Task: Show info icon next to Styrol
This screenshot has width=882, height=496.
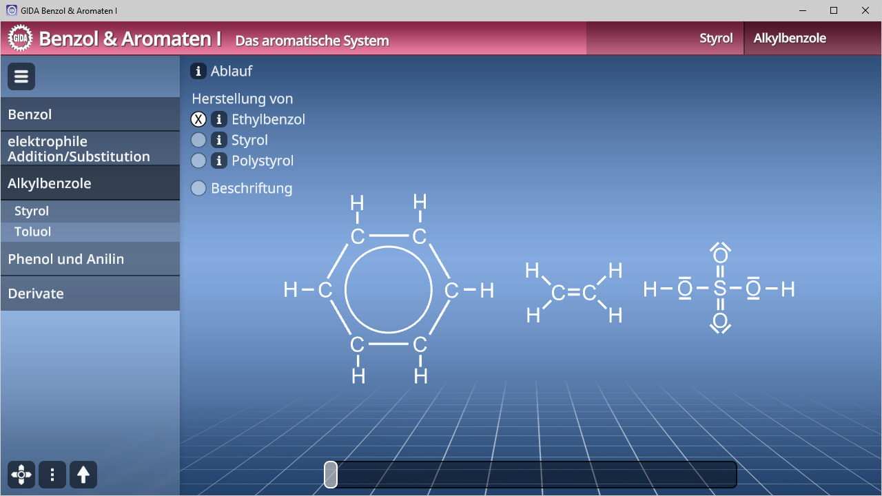Action: [x=219, y=140]
